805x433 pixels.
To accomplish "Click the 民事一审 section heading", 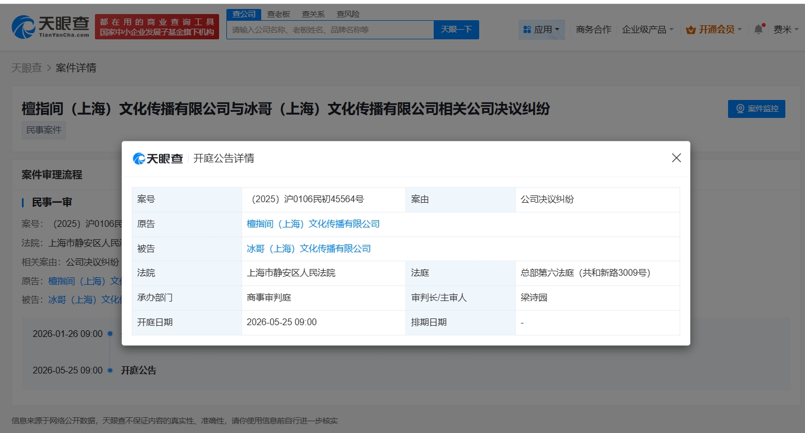I will pyautogui.click(x=52, y=202).
